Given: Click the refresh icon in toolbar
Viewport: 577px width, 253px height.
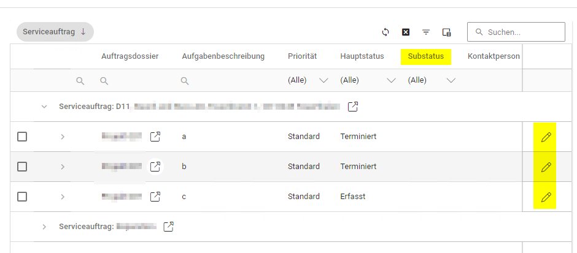Looking at the screenshot, I should tap(385, 32).
